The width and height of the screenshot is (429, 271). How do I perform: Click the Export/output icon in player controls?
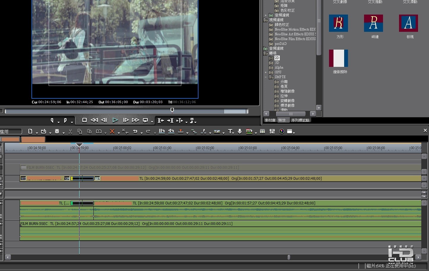tap(192, 120)
